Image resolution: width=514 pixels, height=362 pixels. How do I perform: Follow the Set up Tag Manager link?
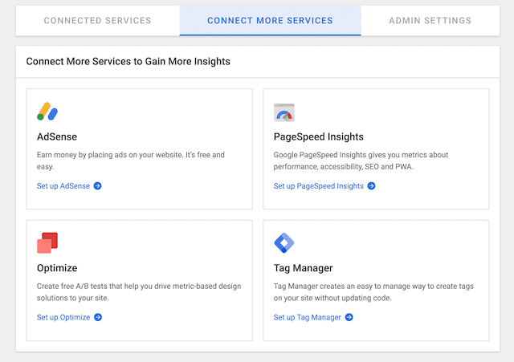click(x=307, y=317)
